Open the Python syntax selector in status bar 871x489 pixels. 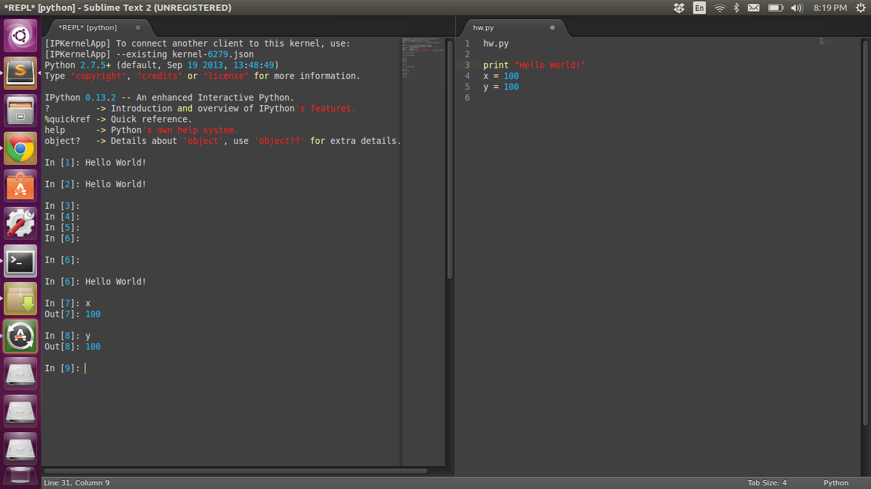pos(836,483)
